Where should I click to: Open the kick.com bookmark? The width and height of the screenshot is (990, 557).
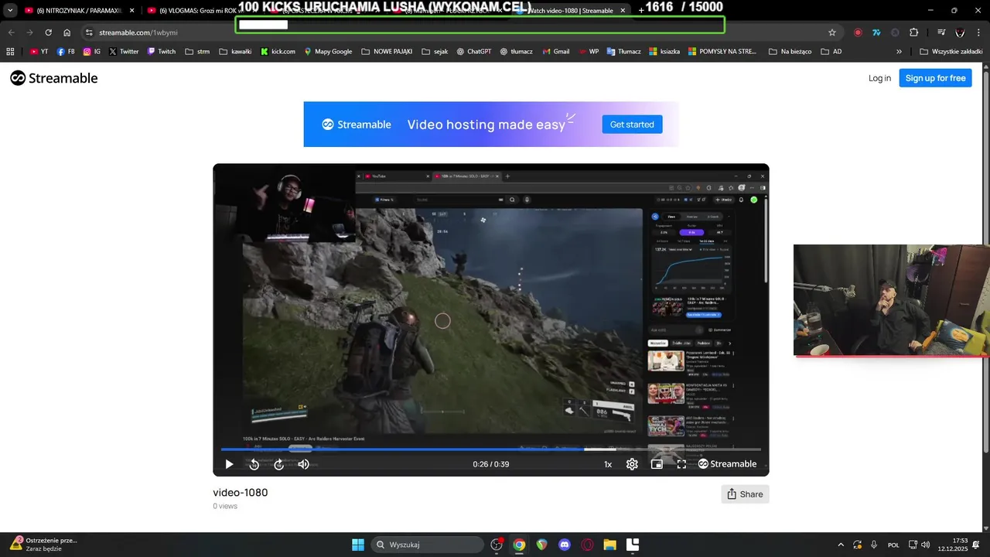click(278, 52)
